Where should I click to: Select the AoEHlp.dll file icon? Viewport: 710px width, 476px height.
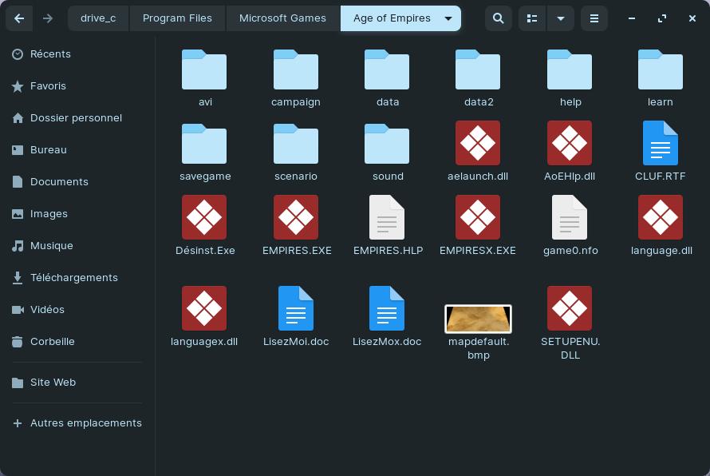(x=569, y=143)
